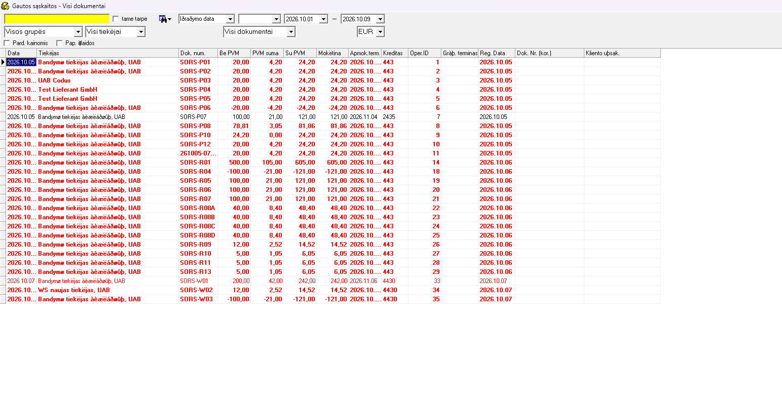Toggle the 'tame tarpe' checkbox
This screenshot has width=782, height=400.
click(116, 19)
